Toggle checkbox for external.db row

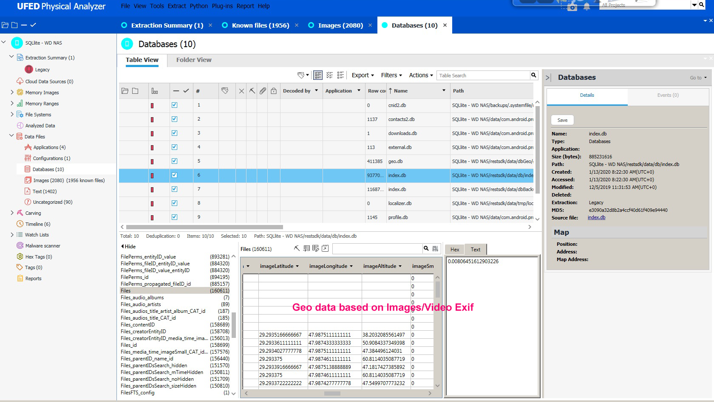pyautogui.click(x=174, y=147)
